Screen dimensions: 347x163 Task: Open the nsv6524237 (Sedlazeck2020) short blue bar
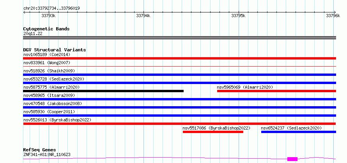(x=299, y=132)
